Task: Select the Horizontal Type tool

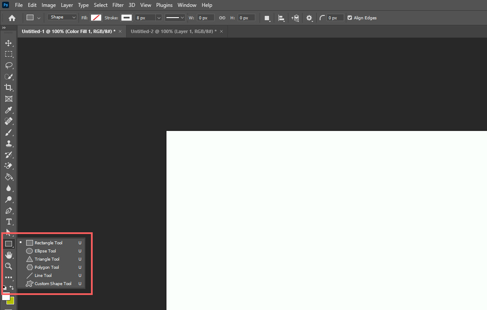Action: [9, 222]
